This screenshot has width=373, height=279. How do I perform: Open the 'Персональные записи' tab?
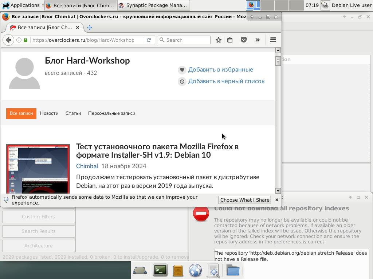(x=111, y=113)
